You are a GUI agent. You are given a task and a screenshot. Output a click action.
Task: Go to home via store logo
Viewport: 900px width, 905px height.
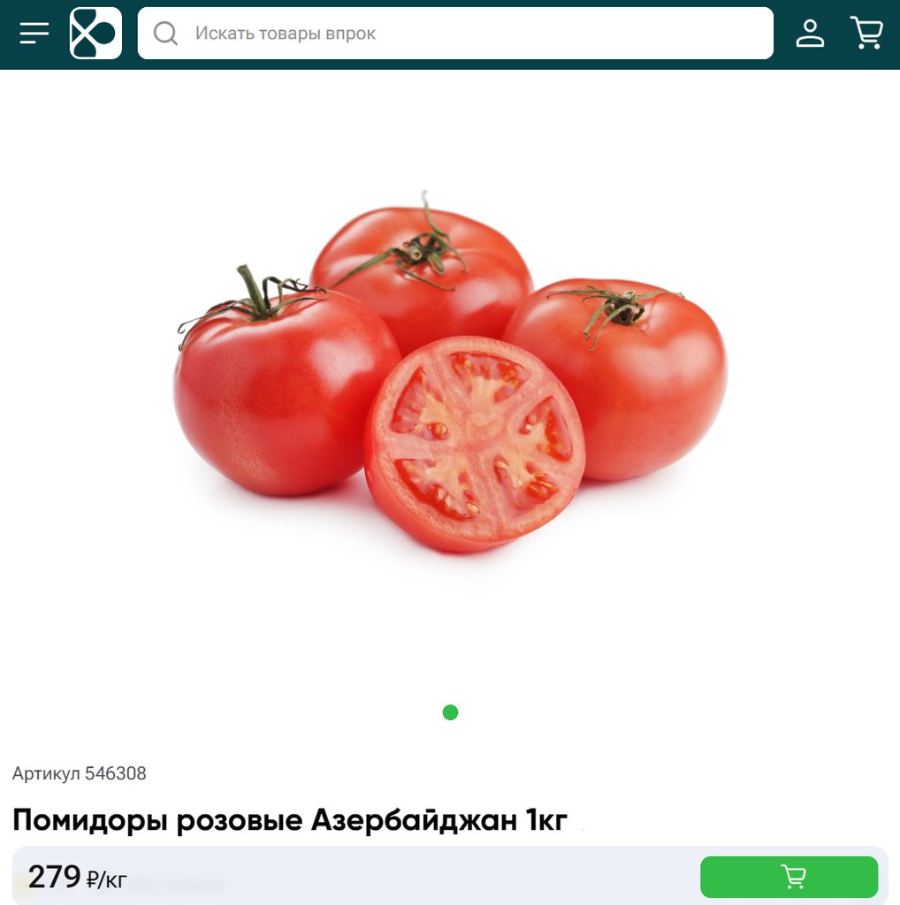point(95,33)
